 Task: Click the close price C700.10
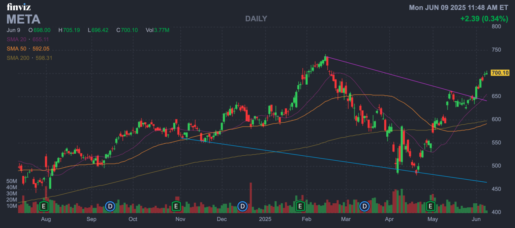point(127,30)
